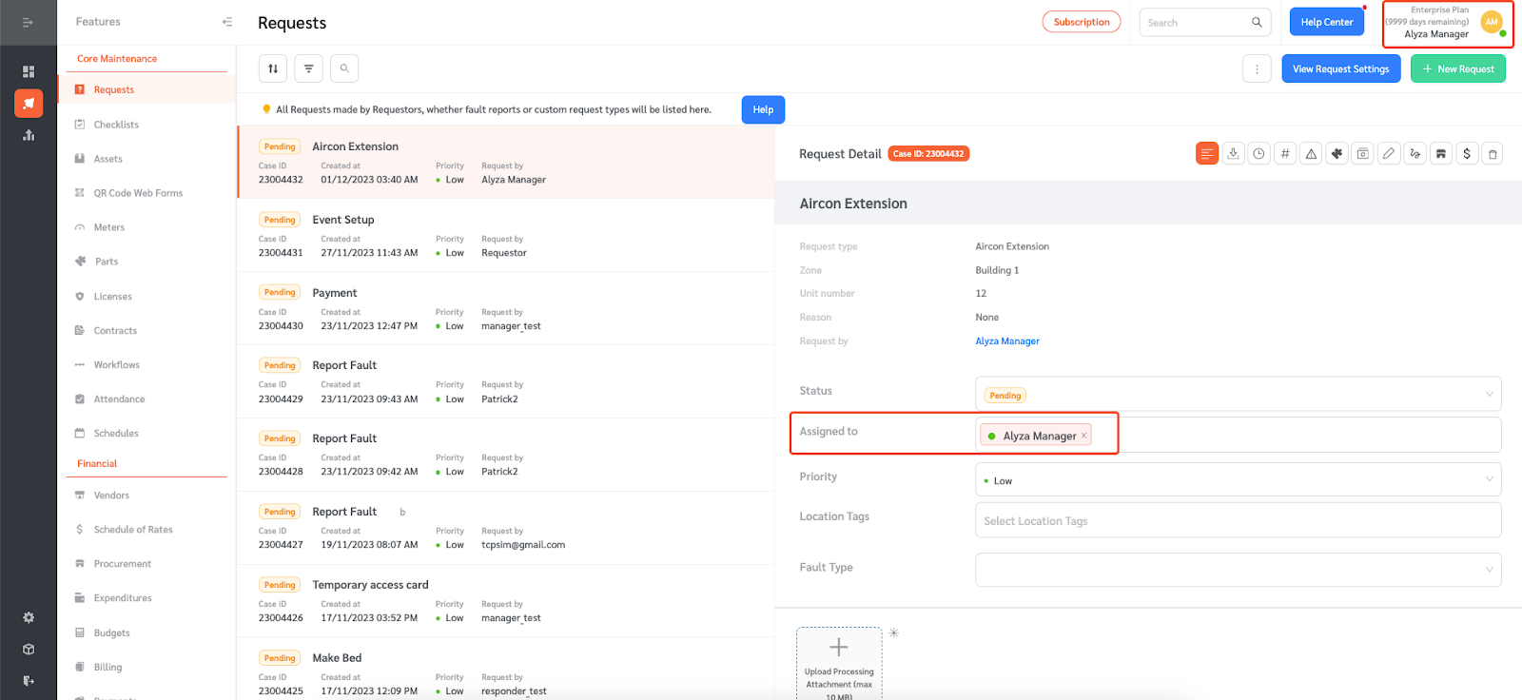The width and height of the screenshot is (1522, 700).
Task: Click the trash delete icon in Request Detail
Action: click(x=1493, y=154)
